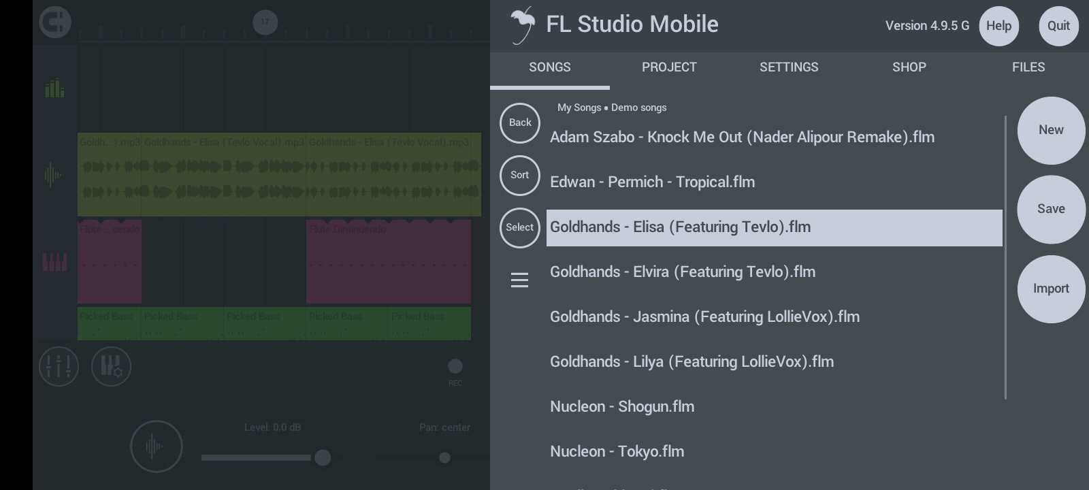
Task: Click the Save button
Action: [1051, 209]
